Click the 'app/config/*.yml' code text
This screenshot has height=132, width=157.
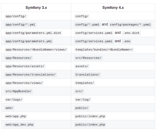click(x=20, y=24)
